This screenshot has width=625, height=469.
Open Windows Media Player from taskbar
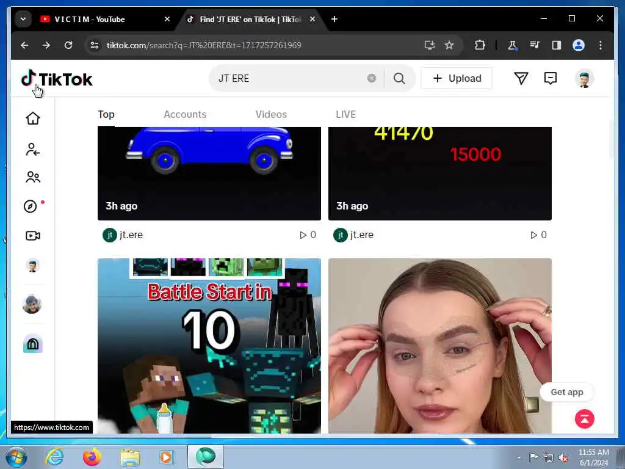[x=167, y=457]
